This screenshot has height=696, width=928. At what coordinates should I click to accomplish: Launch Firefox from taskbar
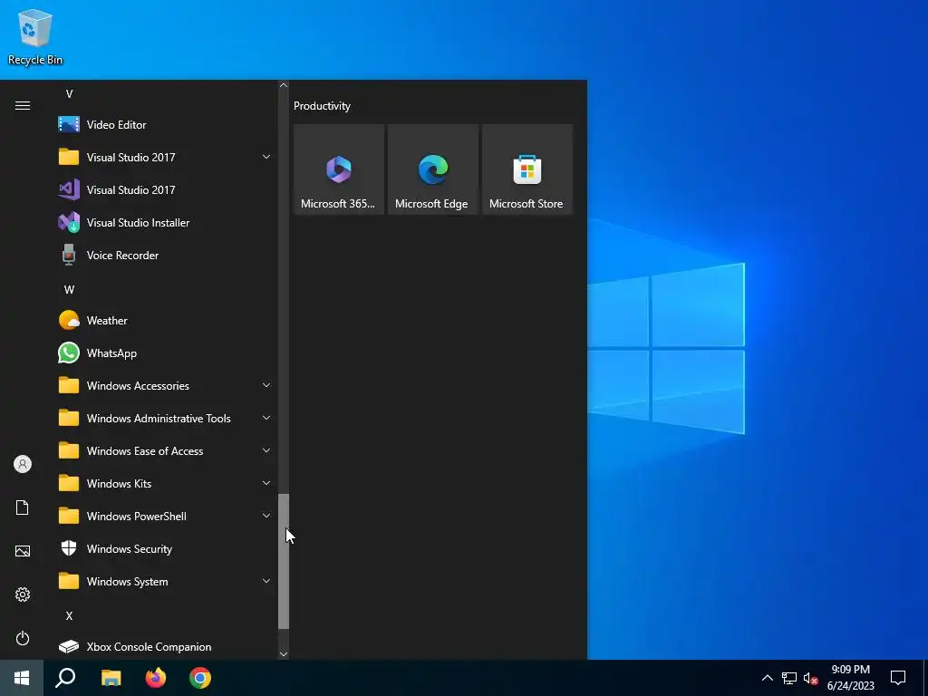coord(156,678)
